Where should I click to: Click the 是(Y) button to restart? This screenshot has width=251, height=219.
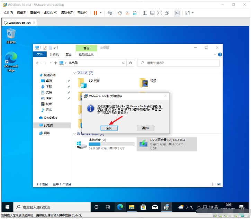coord(109,128)
